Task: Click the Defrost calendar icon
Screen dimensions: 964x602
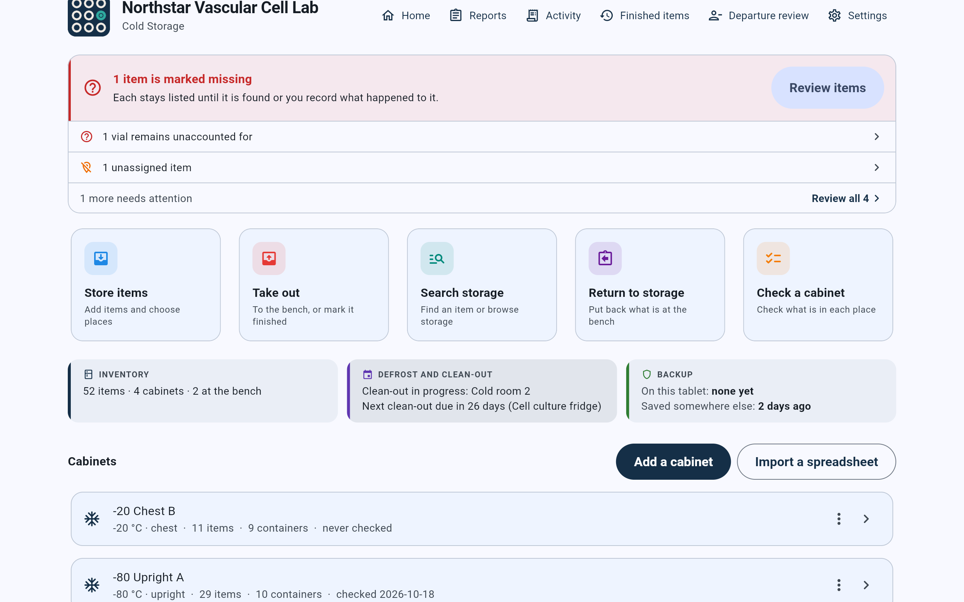Action: (367, 374)
